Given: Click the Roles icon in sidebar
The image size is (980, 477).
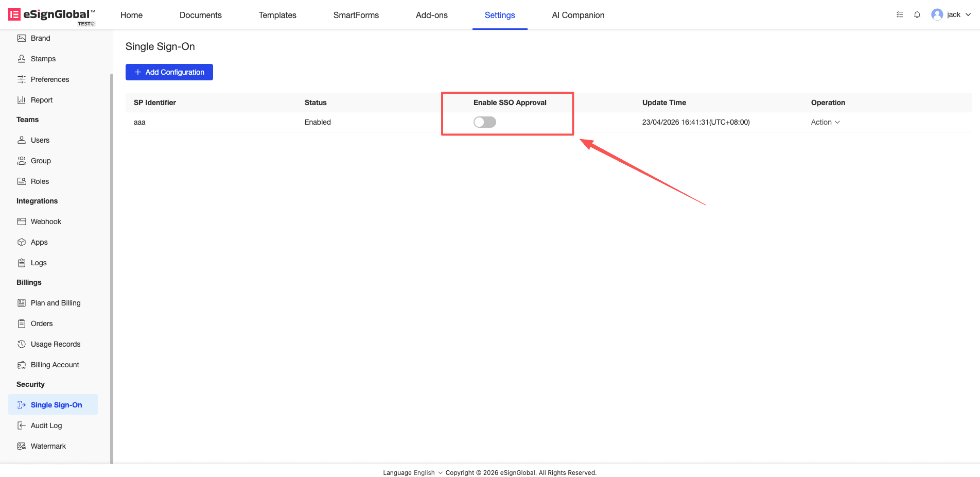Looking at the screenshot, I should coord(22,181).
